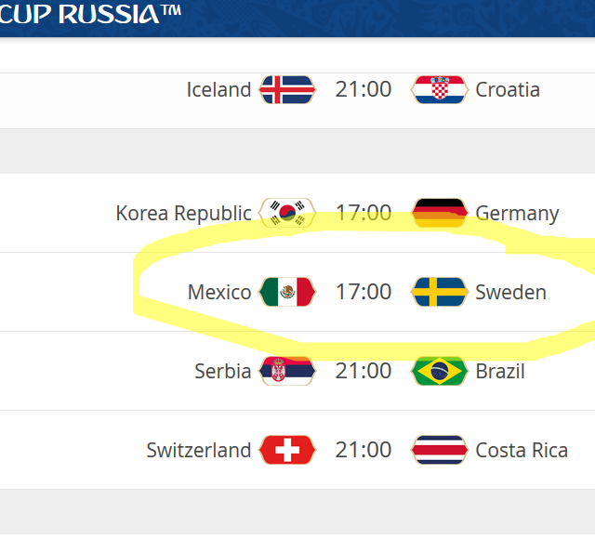Click the Serbia flag icon

[287, 371]
